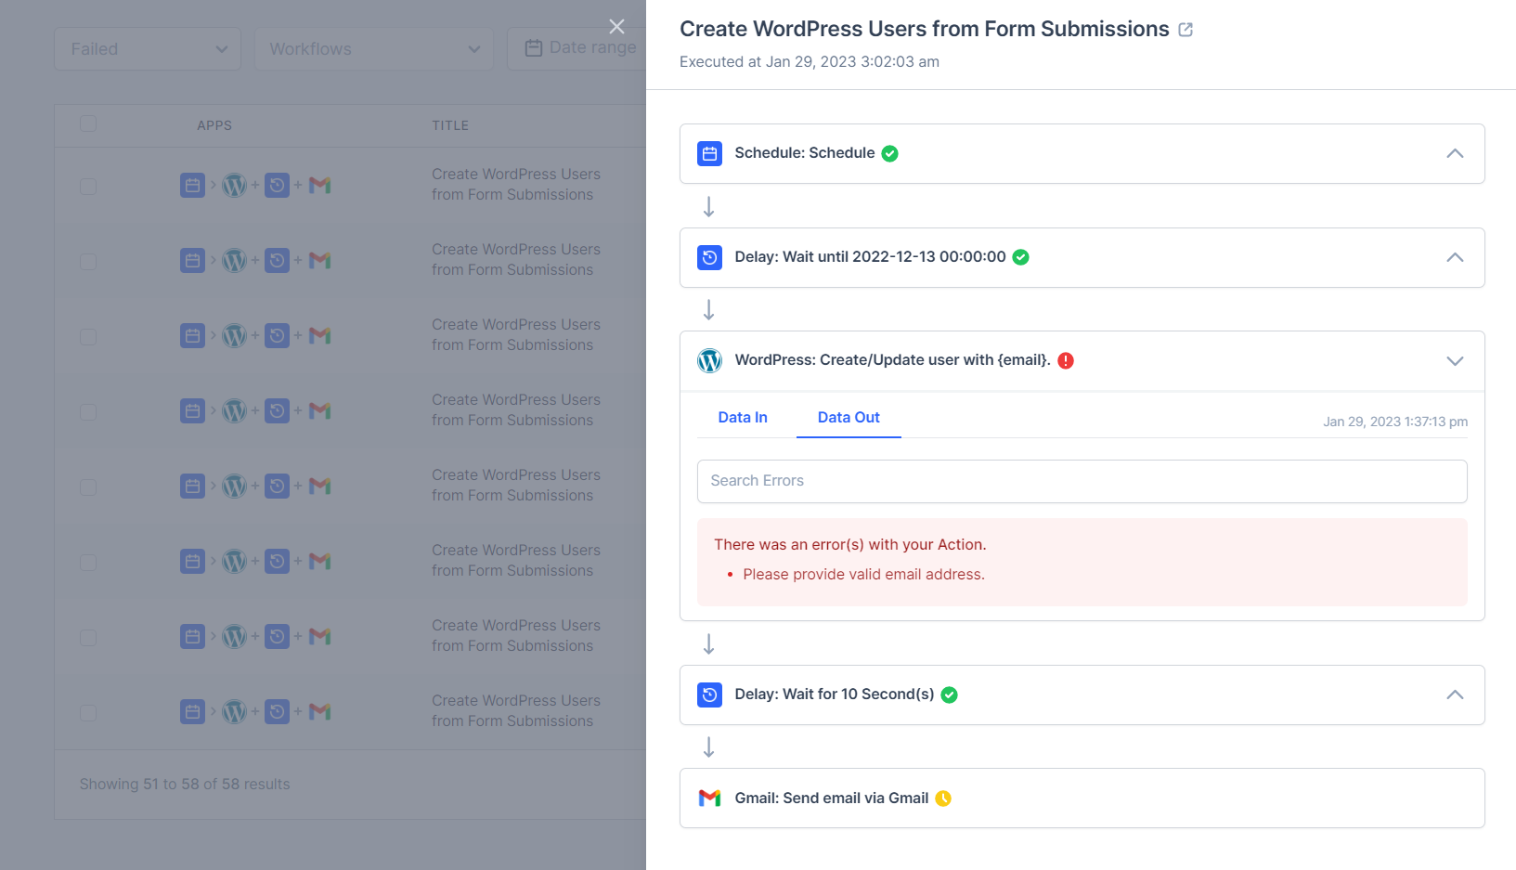Screen dimensions: 1516x870
Task: Click the pending status icon next to Gmail step
Action: click(x=944, y=798)
